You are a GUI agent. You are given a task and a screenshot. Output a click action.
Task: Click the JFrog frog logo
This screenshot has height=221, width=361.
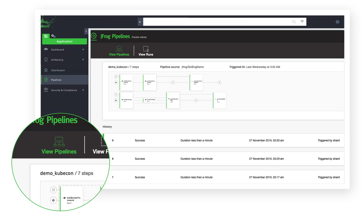pos(49,22)
